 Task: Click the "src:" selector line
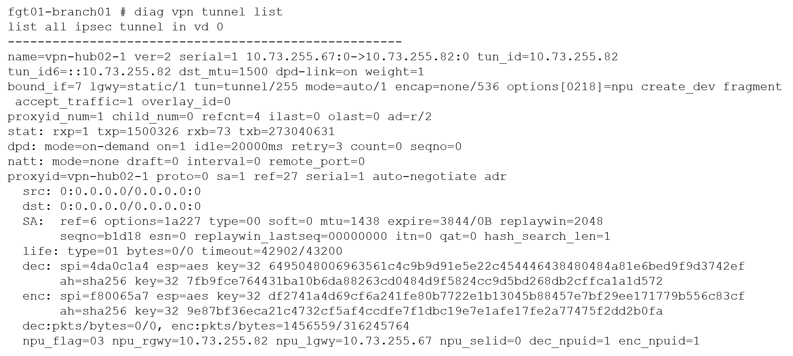[111, 191]
